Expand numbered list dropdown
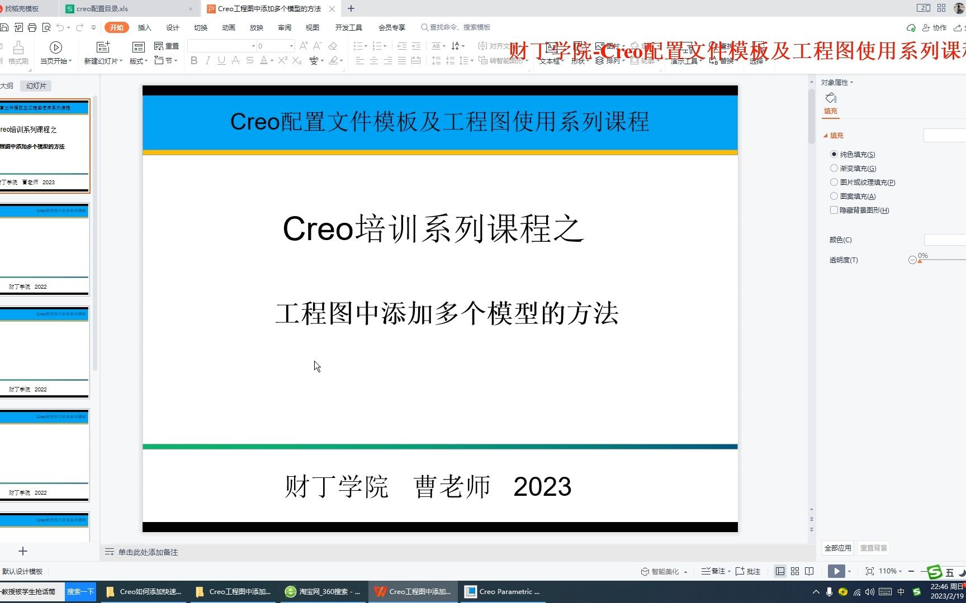966x603 pixels. [385, 46]
